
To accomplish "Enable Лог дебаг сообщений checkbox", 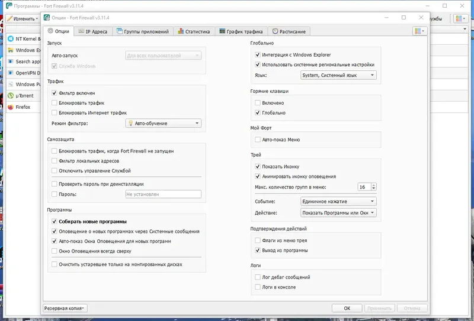I will tap(258, 277).
